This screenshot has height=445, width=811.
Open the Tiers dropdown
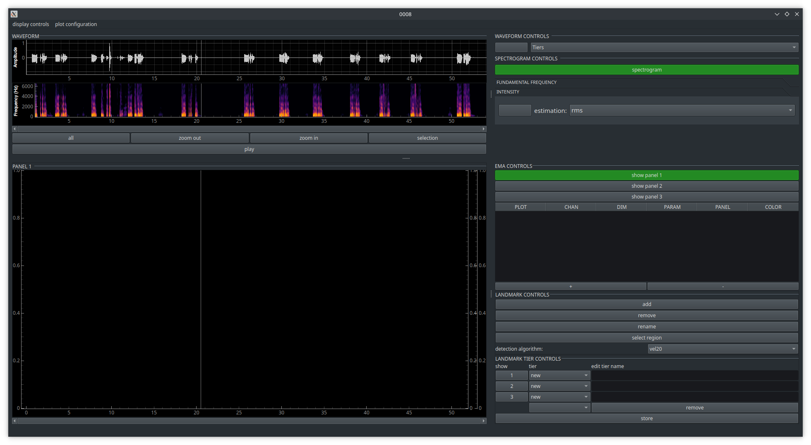664,48
